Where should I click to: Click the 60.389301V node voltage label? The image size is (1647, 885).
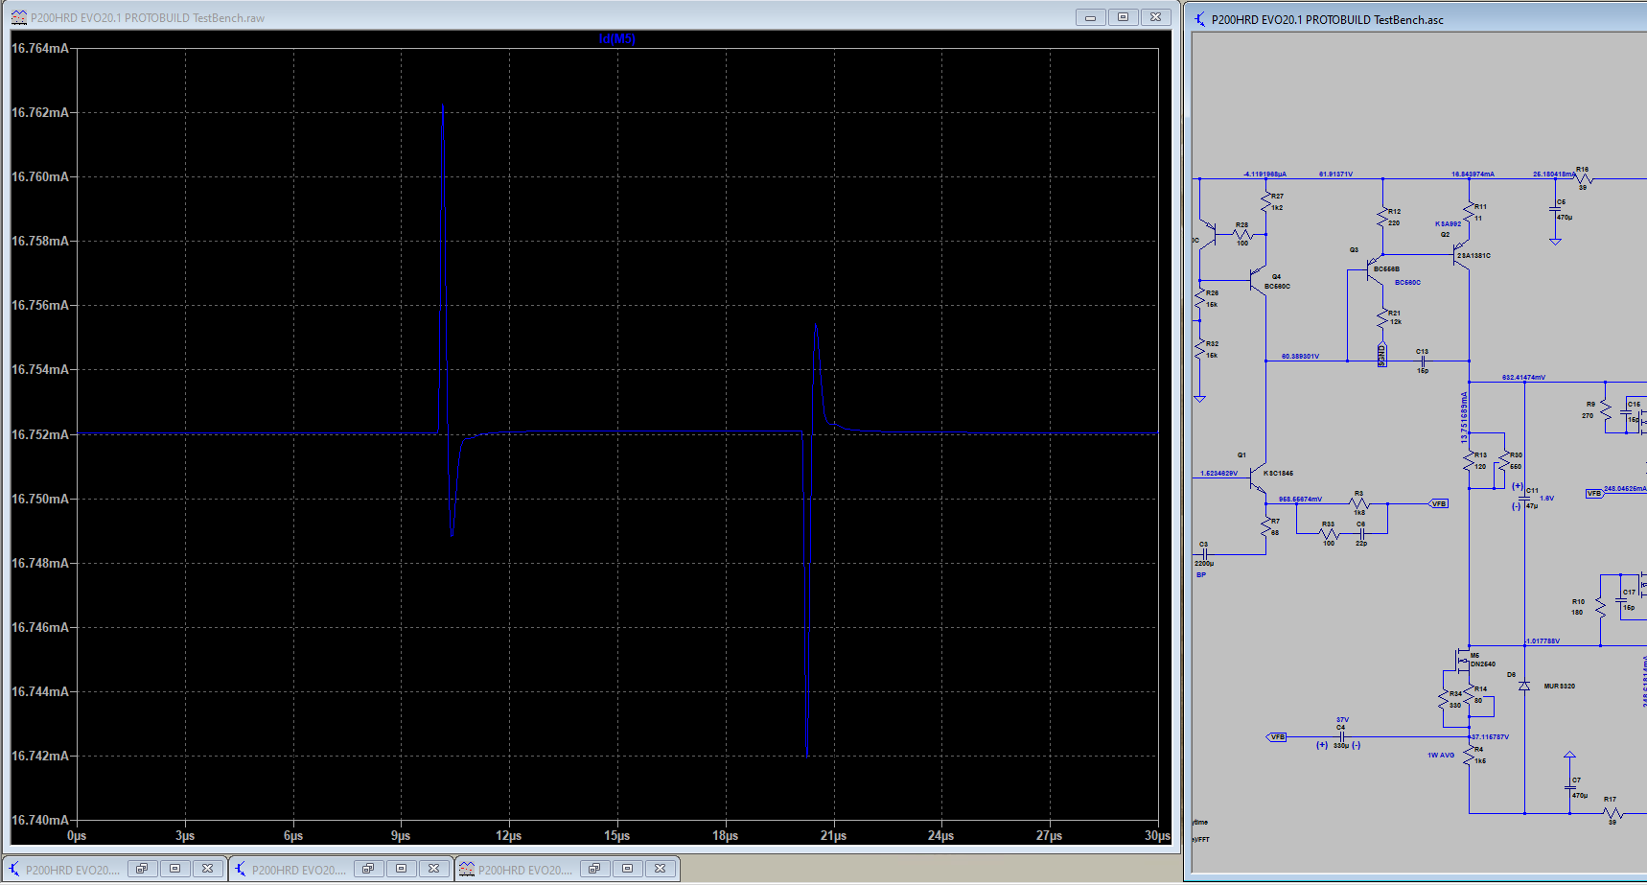click(x=1300, y=357)
